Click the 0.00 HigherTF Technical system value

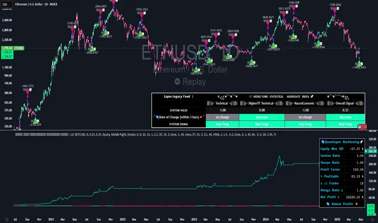pyautogui.click(x=262, y=110)
